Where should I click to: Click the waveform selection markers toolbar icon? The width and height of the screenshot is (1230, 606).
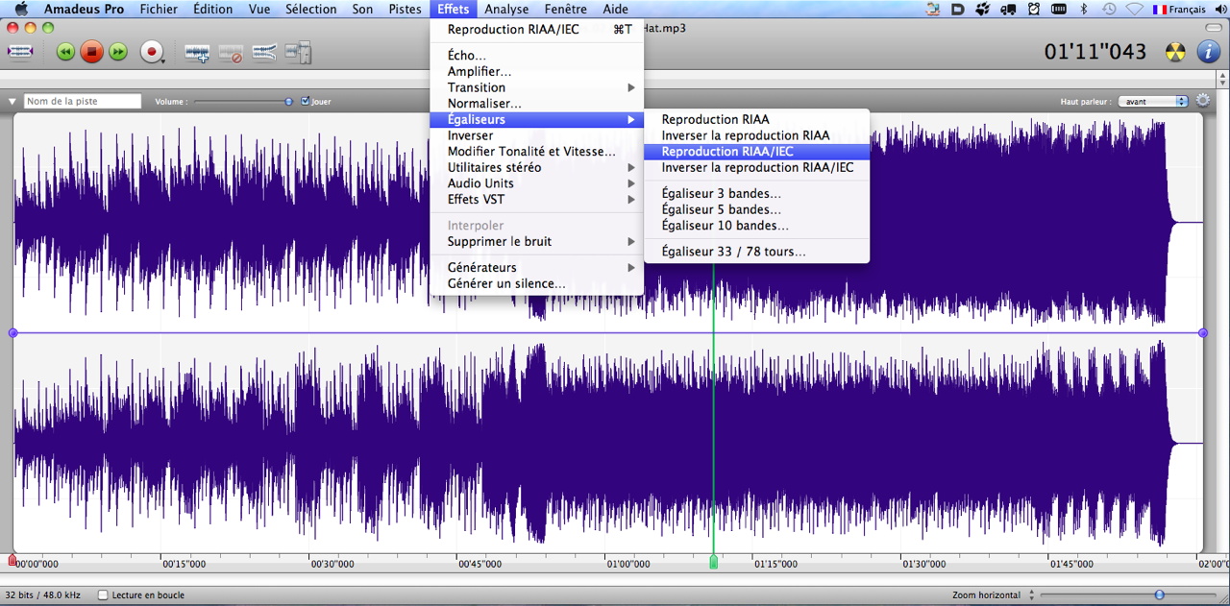(x=21, y=52)
